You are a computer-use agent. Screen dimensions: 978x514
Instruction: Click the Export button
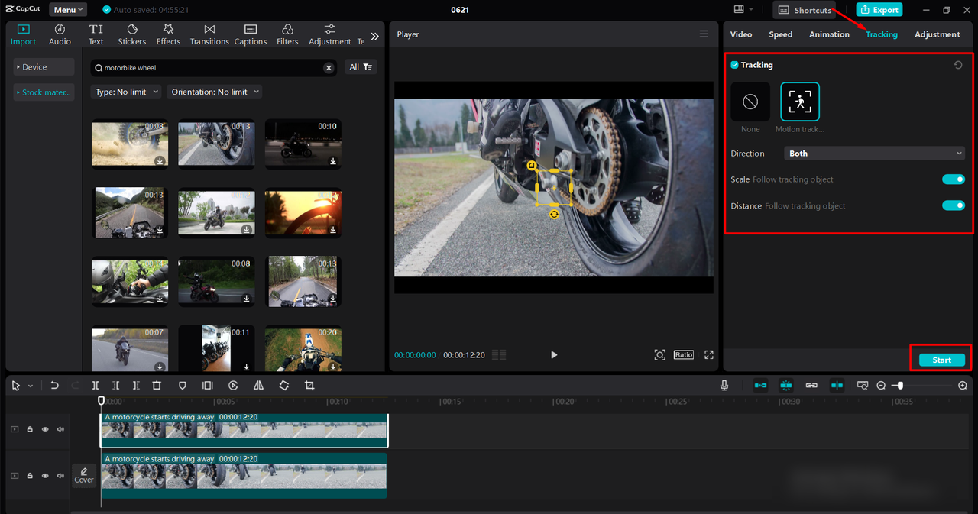click(879, 10)
